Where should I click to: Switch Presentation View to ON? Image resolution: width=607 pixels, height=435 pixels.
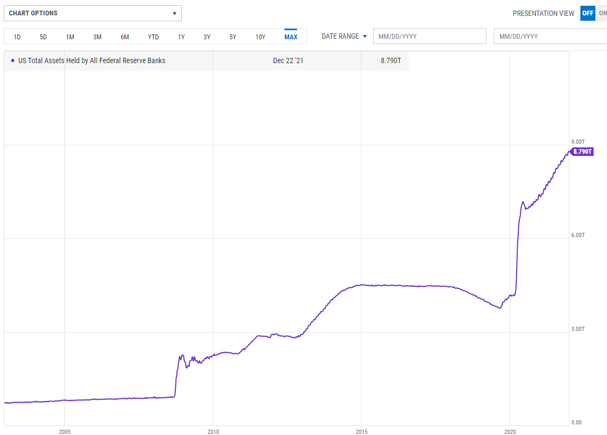602,13
